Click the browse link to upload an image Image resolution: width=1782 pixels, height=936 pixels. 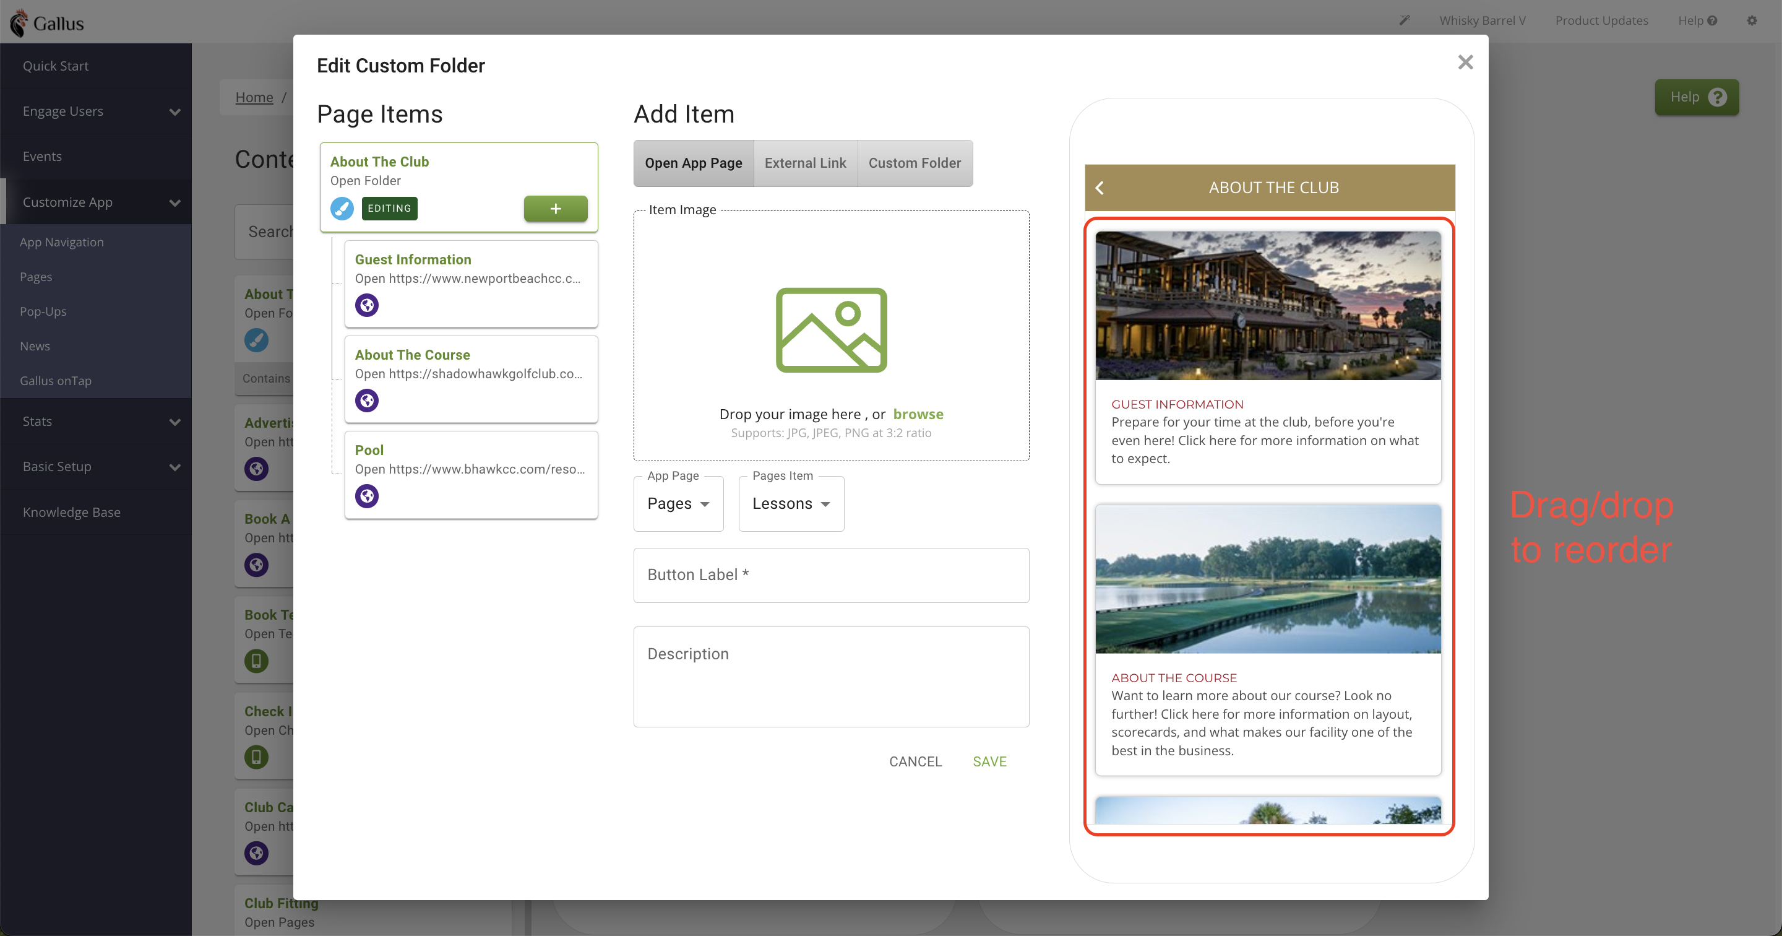(x=918, y=414)
